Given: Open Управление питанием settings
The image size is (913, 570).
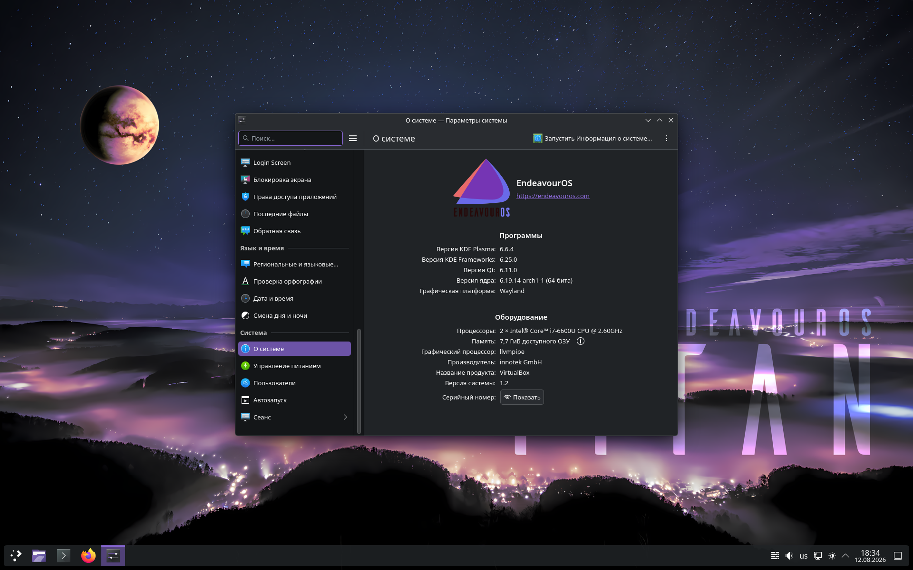Looking at the screenshot, I should click(x=294, y=366).
